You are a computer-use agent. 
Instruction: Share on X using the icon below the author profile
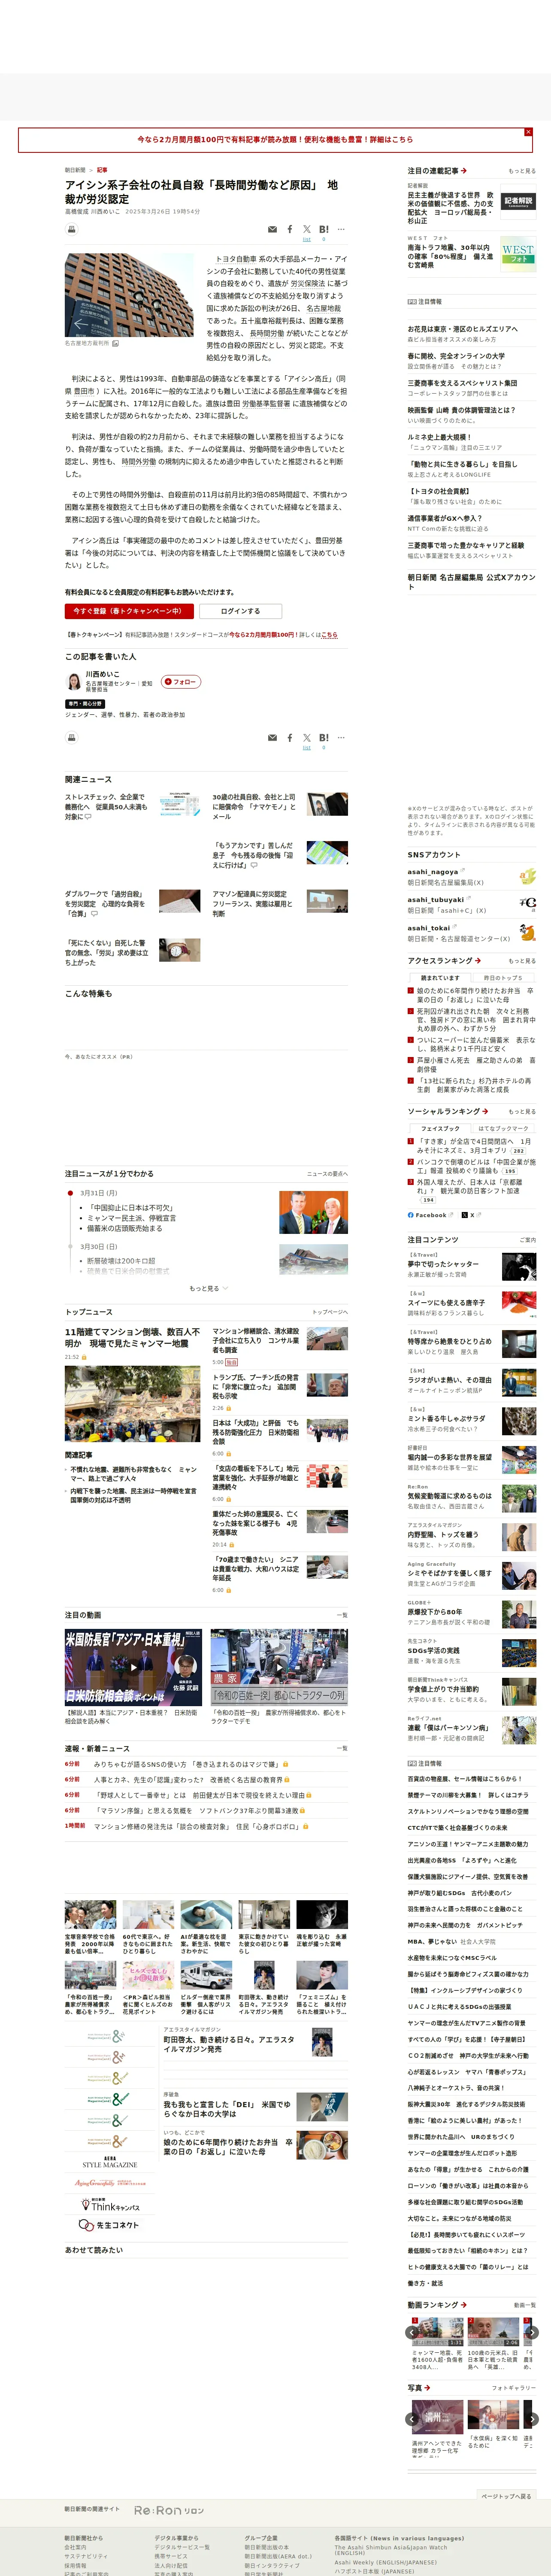(307, 738)
